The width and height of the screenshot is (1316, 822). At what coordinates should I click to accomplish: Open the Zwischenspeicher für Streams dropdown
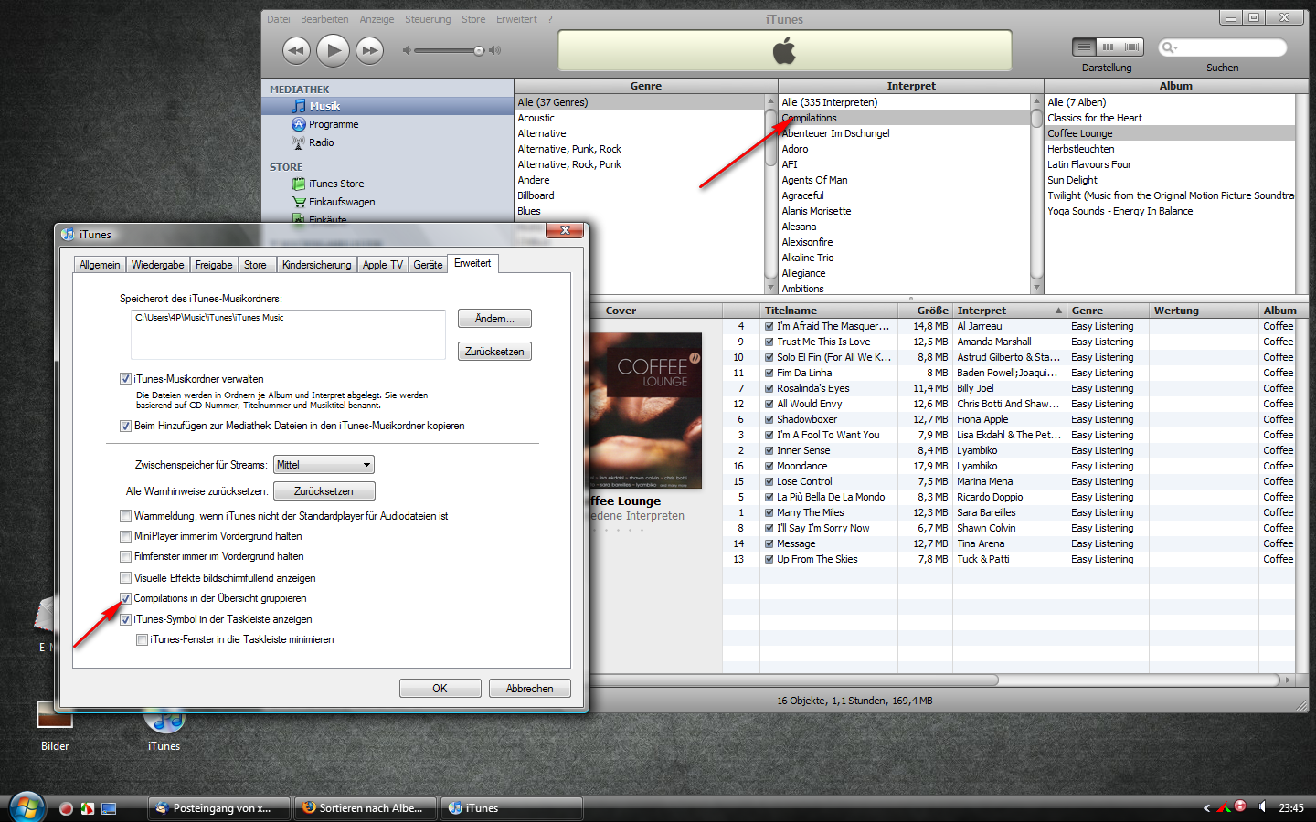(x=324, y=465)
